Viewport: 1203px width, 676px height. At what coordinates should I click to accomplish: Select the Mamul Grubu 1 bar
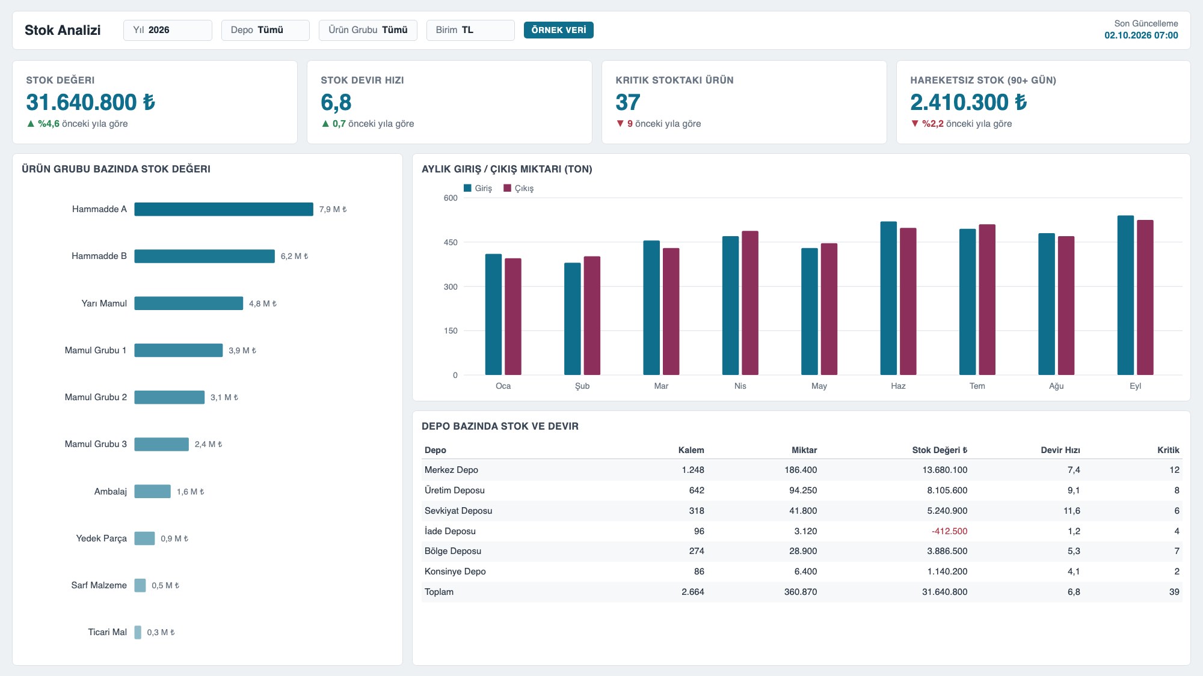click(x=179, y=350)
